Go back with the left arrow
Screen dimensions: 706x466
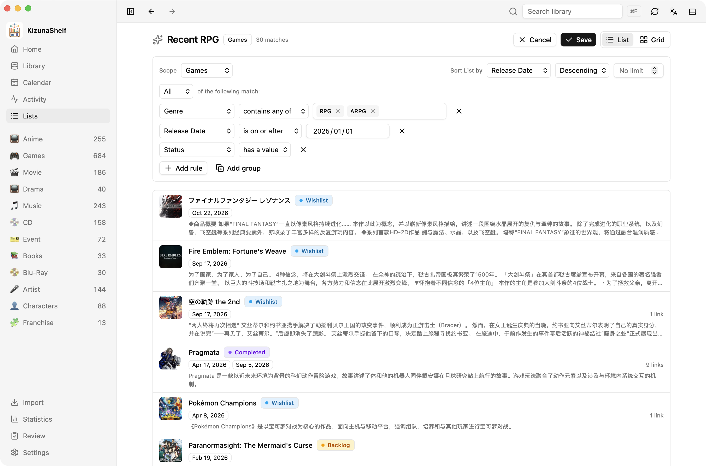(x=151, y=11)
